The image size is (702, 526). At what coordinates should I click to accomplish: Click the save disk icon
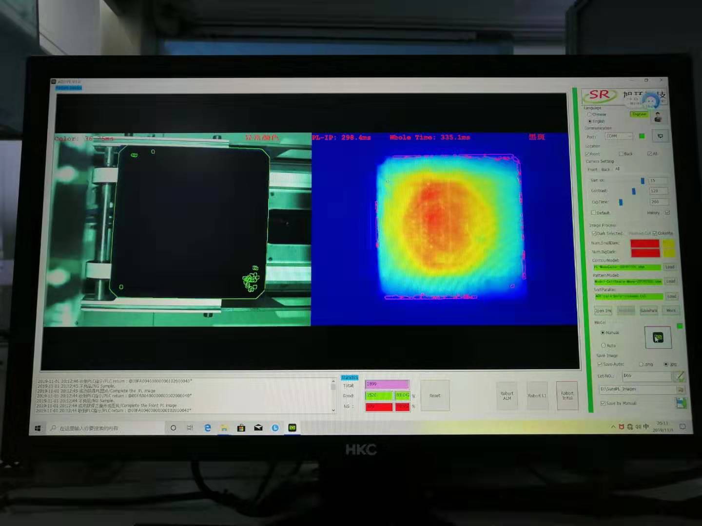click(681, 403)
